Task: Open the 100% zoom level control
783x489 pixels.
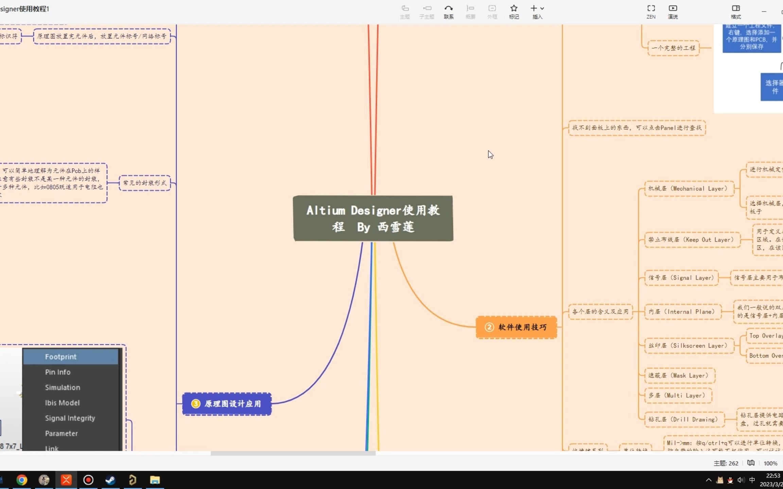Action: [770, 463]
